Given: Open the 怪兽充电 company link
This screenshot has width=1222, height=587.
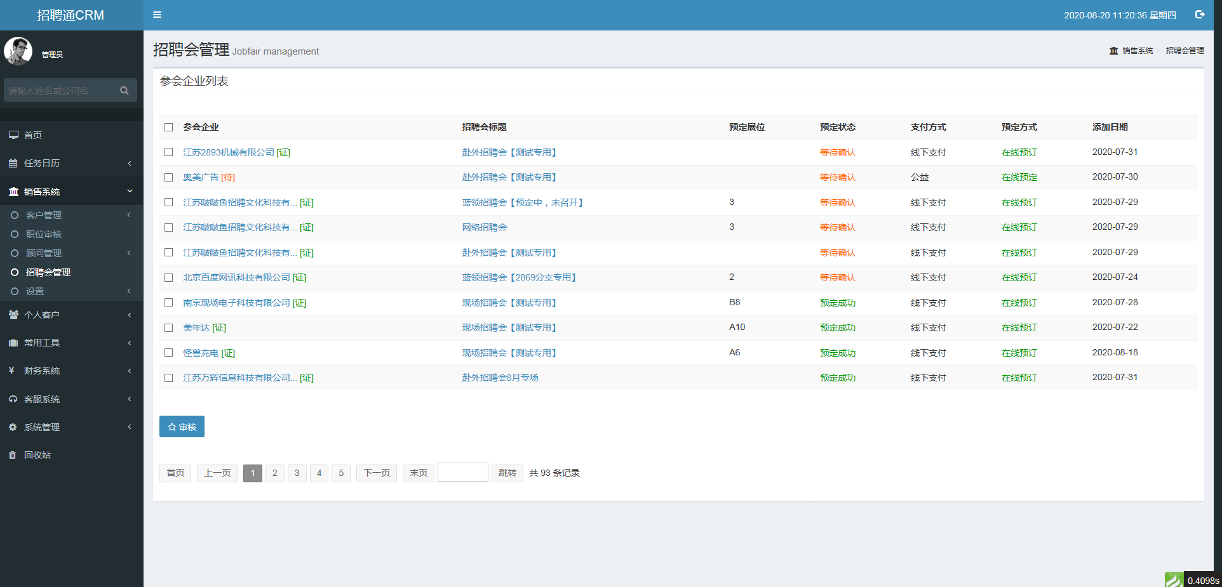Looking at the screenshot, I should pyautogui.click(x=201, y=353).
